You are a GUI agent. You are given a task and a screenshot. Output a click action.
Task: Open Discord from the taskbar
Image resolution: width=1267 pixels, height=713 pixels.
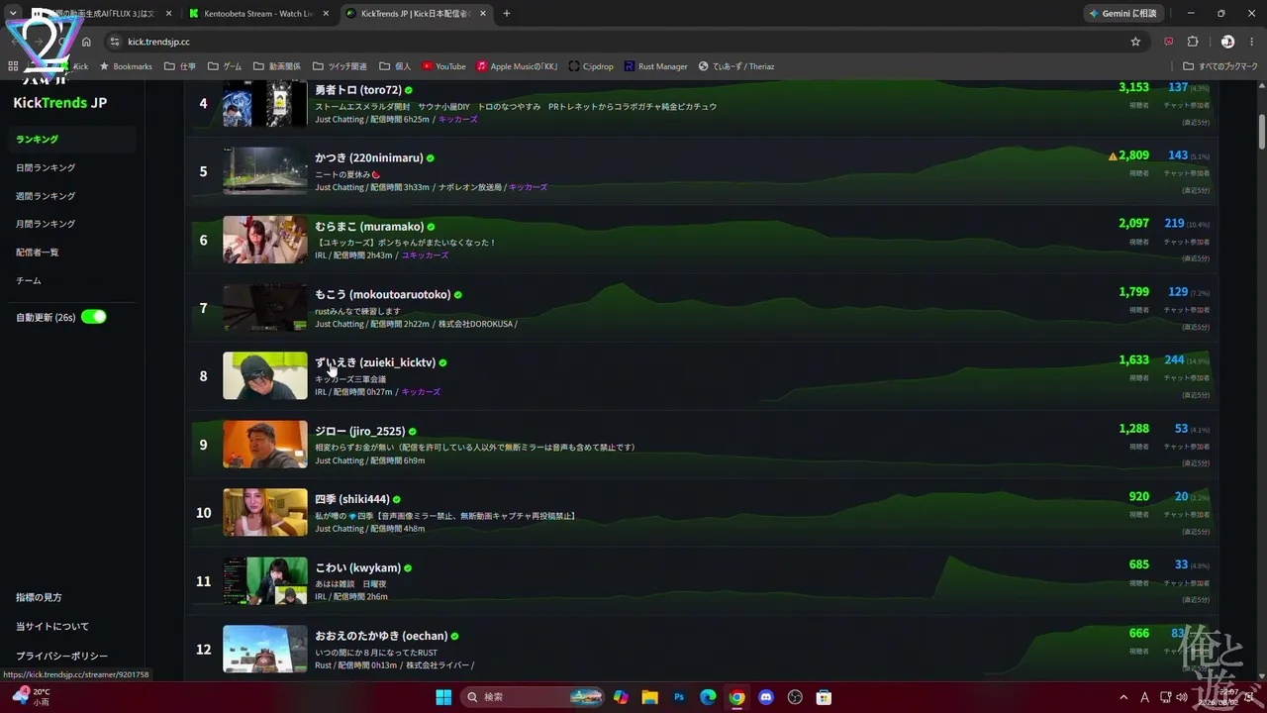pyautogui.click(x=765, y=697)
